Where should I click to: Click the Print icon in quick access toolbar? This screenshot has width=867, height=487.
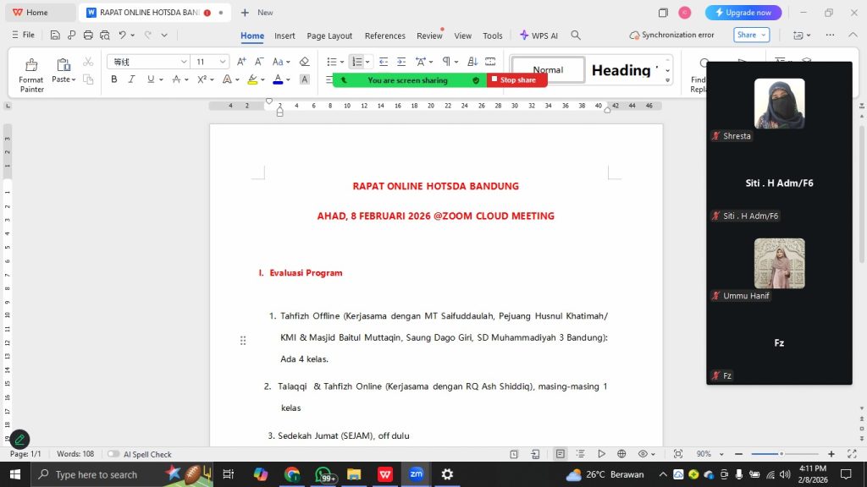pos(88,36)
